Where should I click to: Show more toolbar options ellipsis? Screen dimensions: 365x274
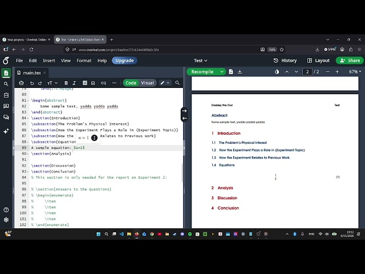(114, 83)
